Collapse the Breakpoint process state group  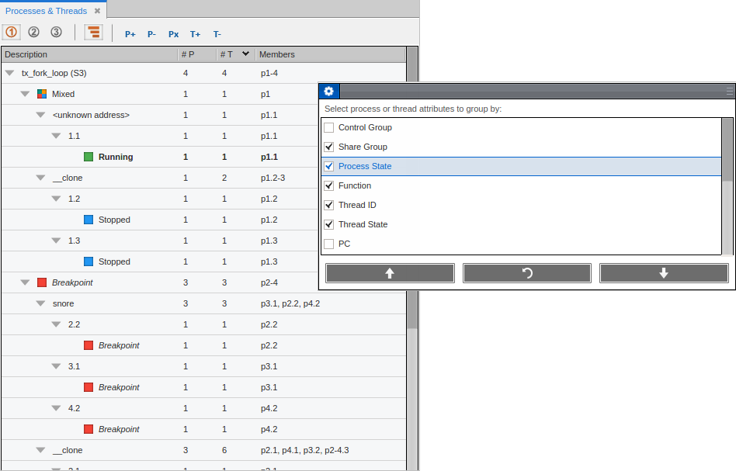pyautogui.click(x=26, y=282)
